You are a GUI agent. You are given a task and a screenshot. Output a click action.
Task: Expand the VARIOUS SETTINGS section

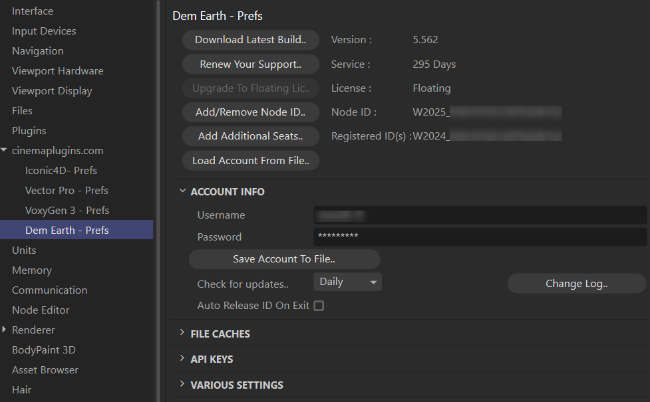point(182,384)
